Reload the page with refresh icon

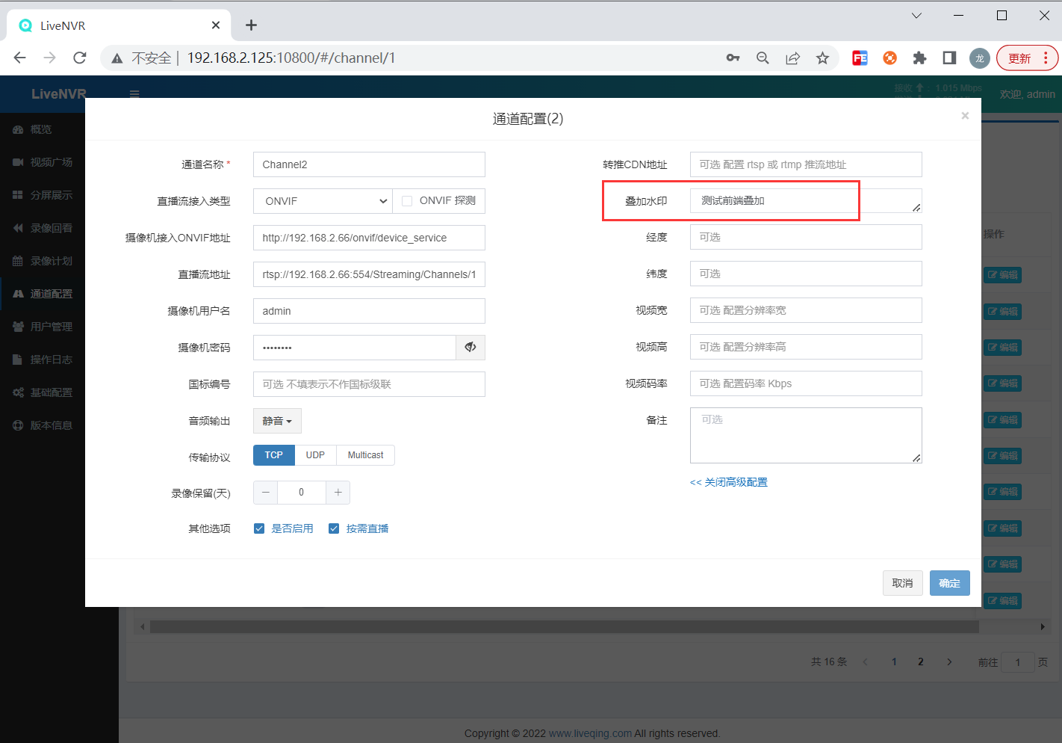[x=80, y=58]
